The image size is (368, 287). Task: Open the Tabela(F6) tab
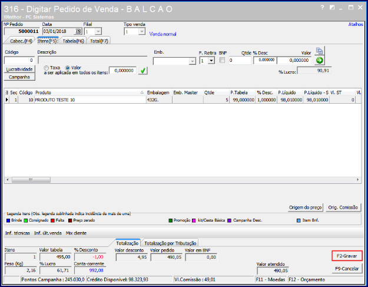pos(73,41)
